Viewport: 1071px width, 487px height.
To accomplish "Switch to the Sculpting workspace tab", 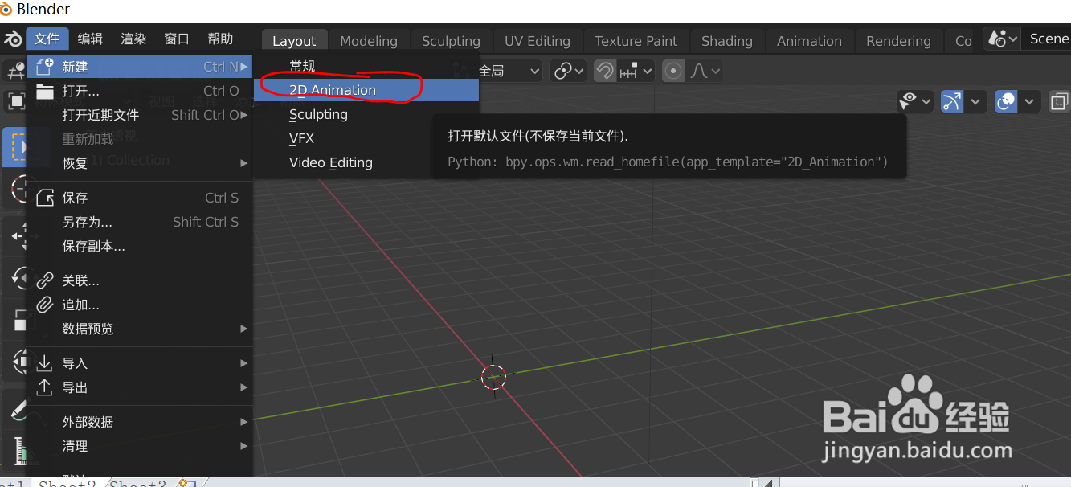I will [451, 40].
